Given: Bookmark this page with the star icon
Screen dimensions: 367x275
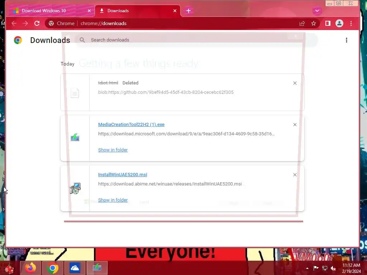Looking at the screenshot, I should [314, 23].
